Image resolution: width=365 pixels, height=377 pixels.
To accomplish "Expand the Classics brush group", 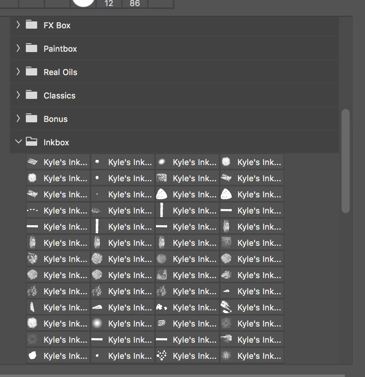I will point(18,95).
